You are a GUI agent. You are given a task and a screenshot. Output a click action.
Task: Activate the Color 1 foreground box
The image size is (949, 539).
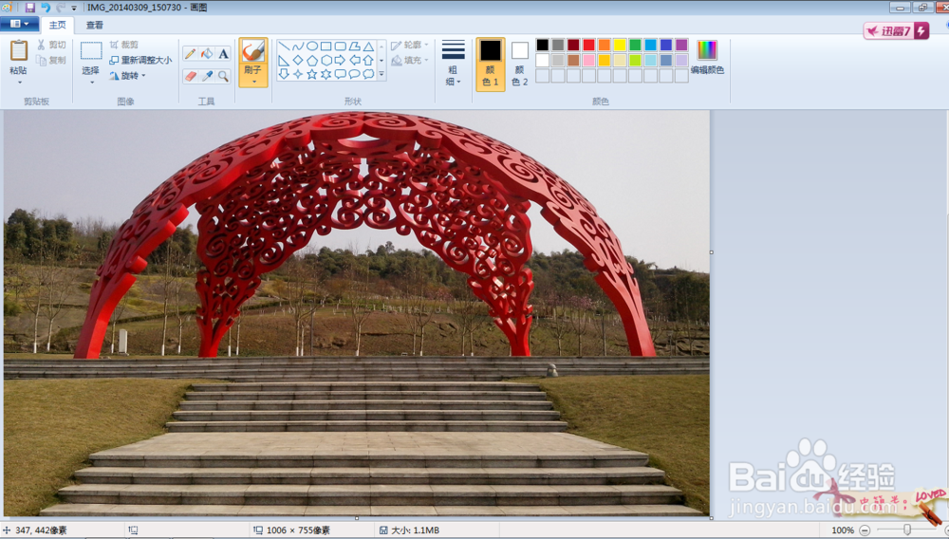pyautogui.click(x=491, y=65)
